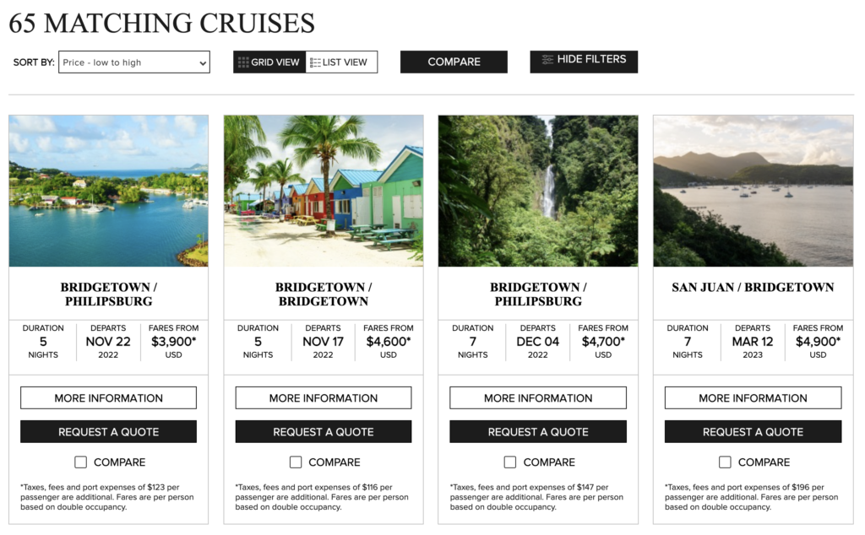This screenshot has height=535, width=865.
Task: Change sorting from Price - low to high
Action: (133, 62)
